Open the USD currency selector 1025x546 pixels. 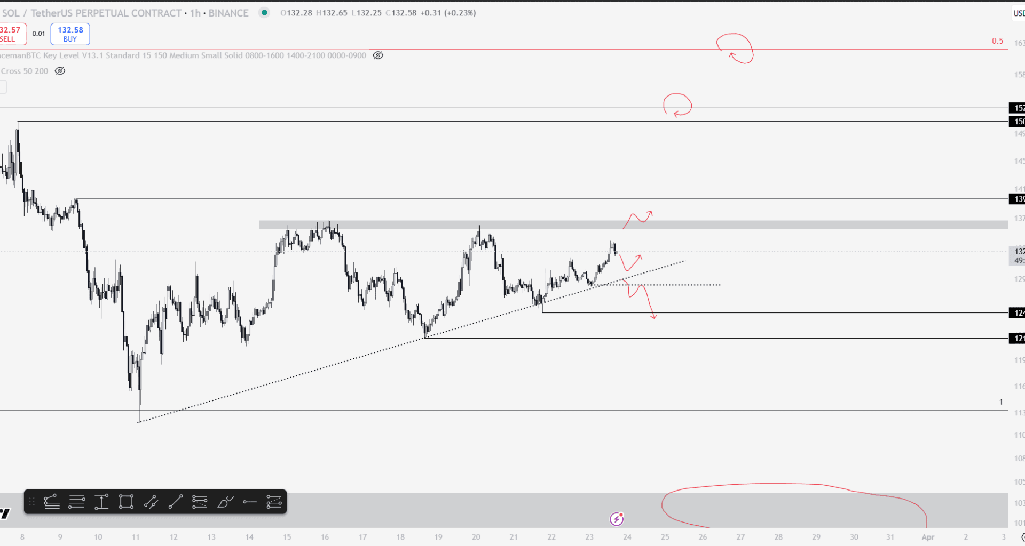(x=1019, y=13)
